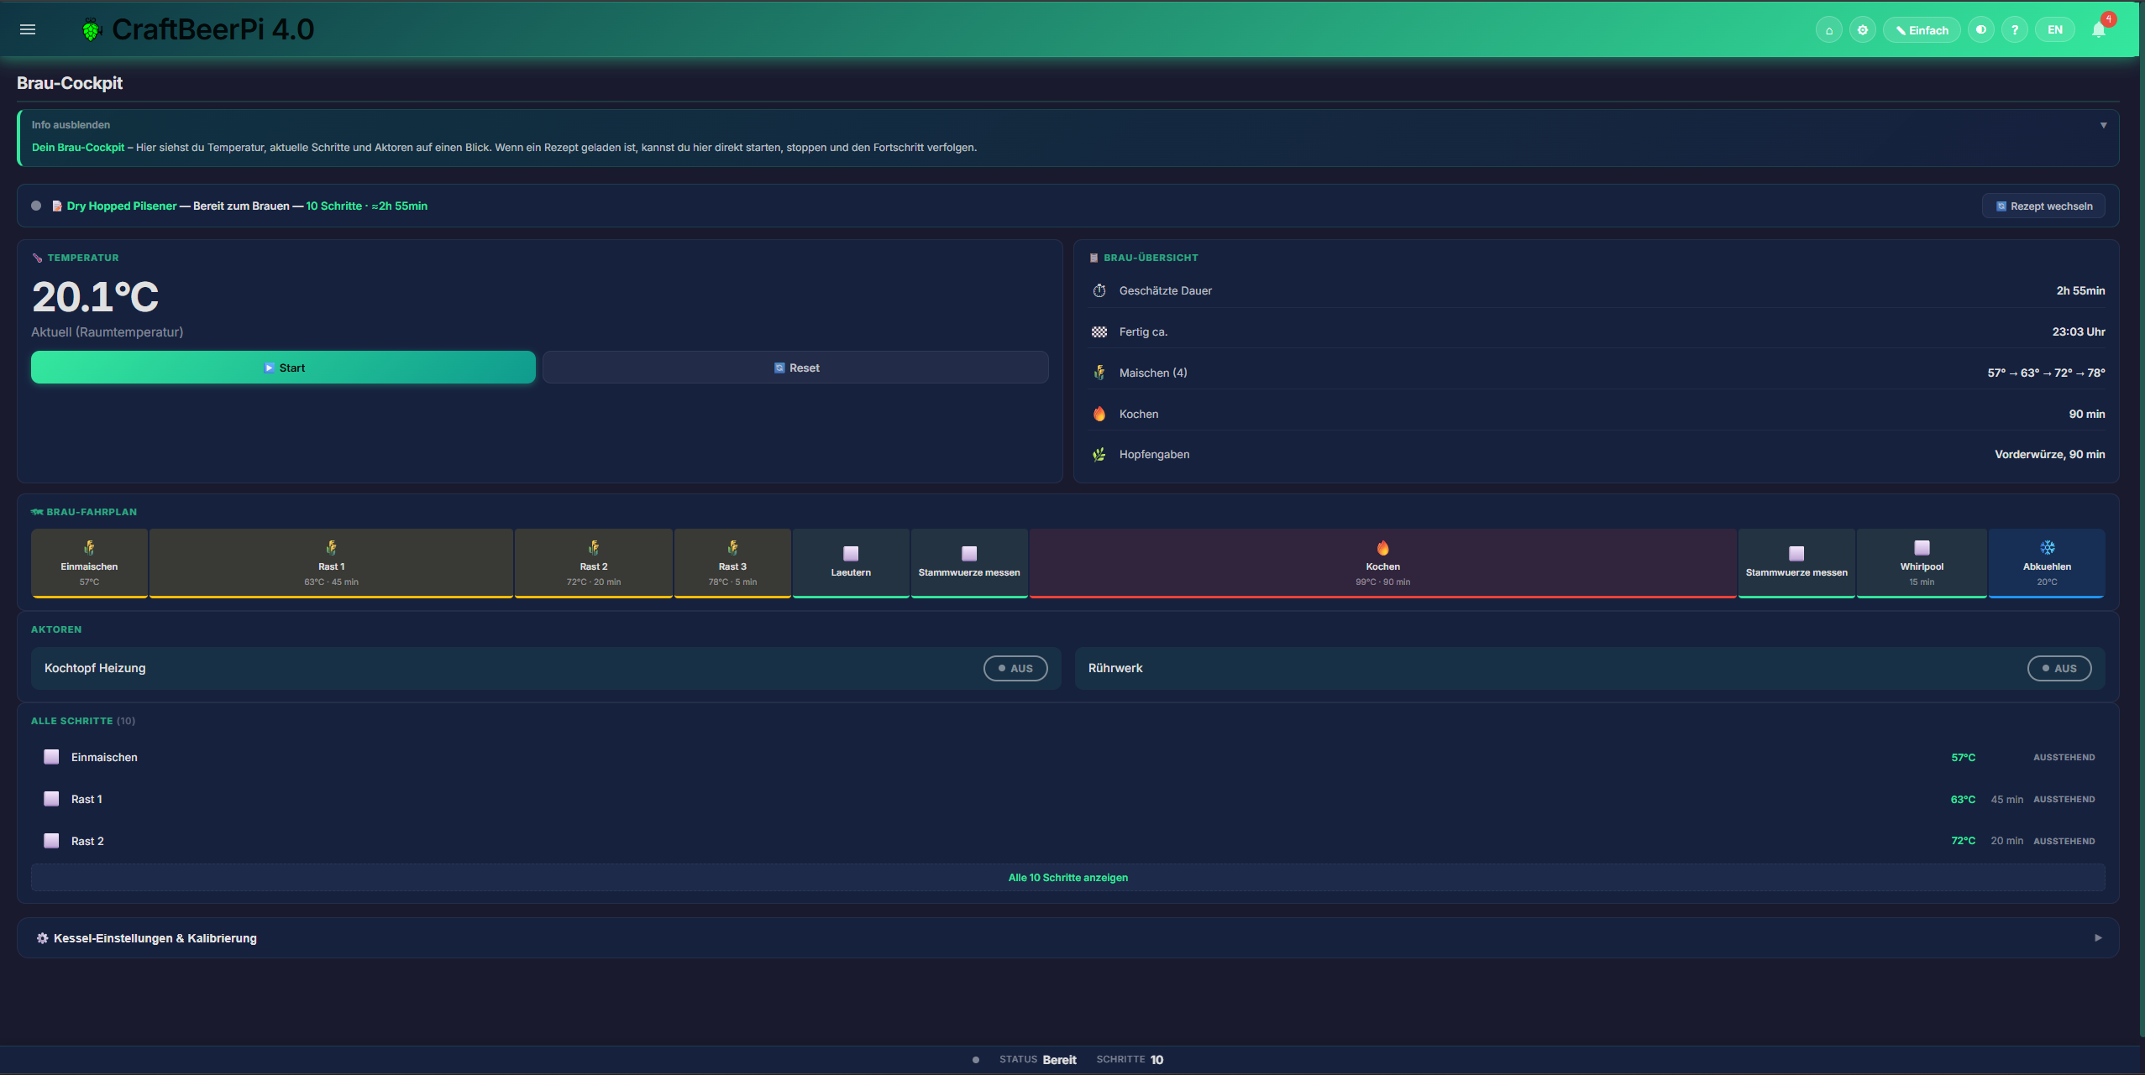The height and width of the screenshot is (1075, 2145).
Task: Open the hamburger navigation menu
Action: click(x=28, y=29)
